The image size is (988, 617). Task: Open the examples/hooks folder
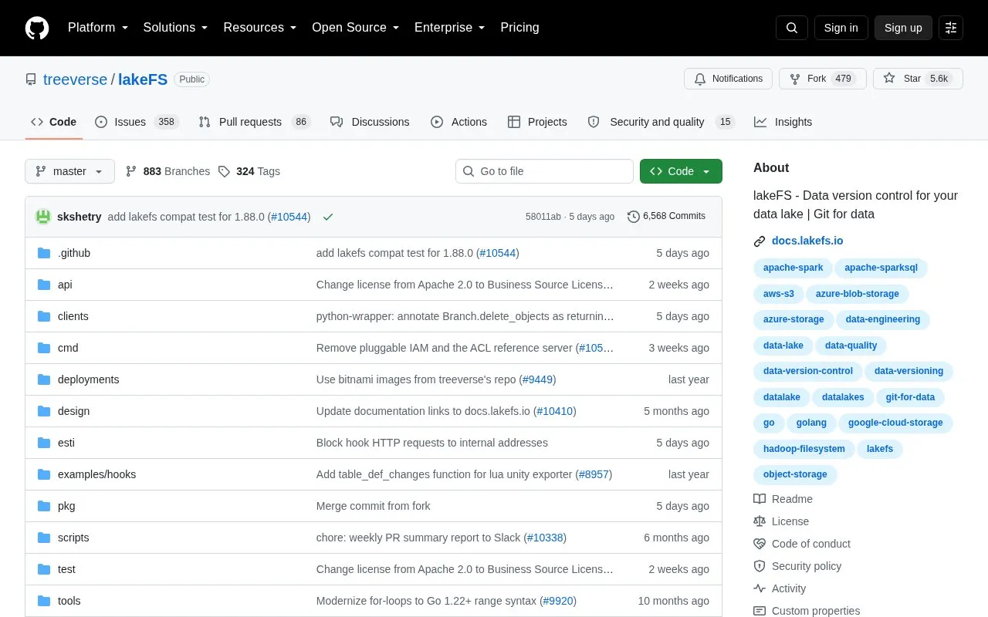tap(96, 474)
